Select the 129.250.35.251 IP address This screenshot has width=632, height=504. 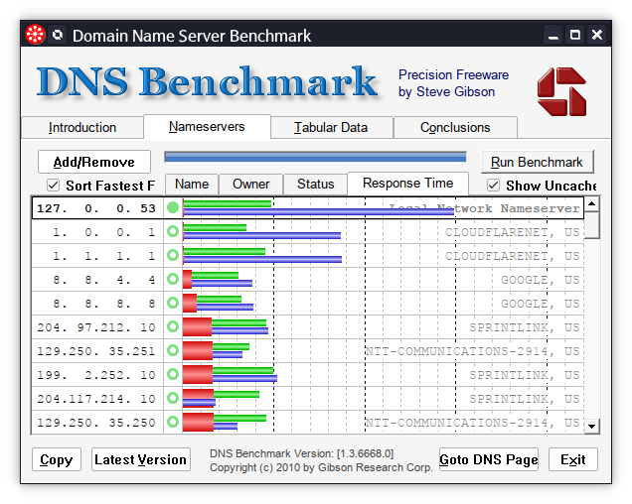coord(96,351)
